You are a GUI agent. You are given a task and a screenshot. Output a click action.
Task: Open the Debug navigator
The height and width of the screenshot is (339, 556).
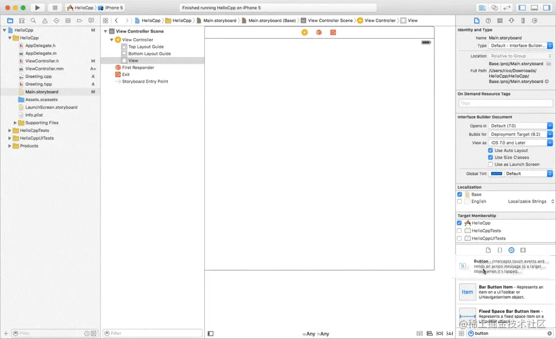pyautogui.click(x=68, y=21)
